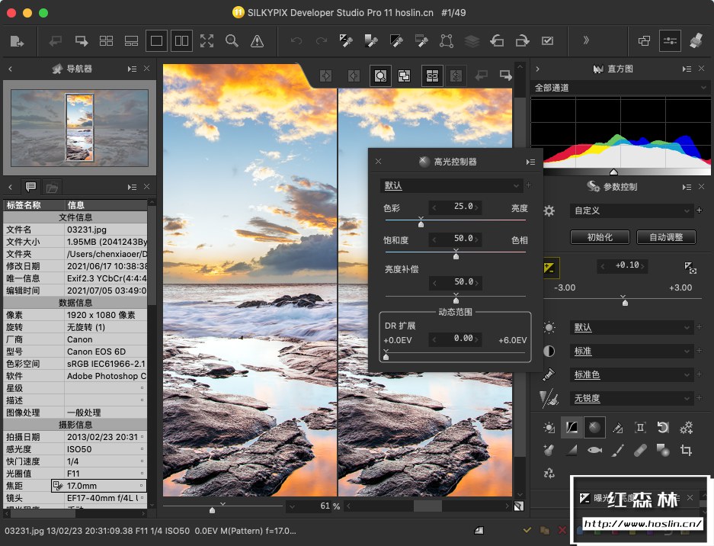This screenshot has width=714, height=546.
Task: Select the two-pane compare view icon
Action: point(181,41)
